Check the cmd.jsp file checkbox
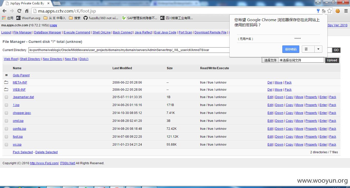 click(x=6, y=121)
